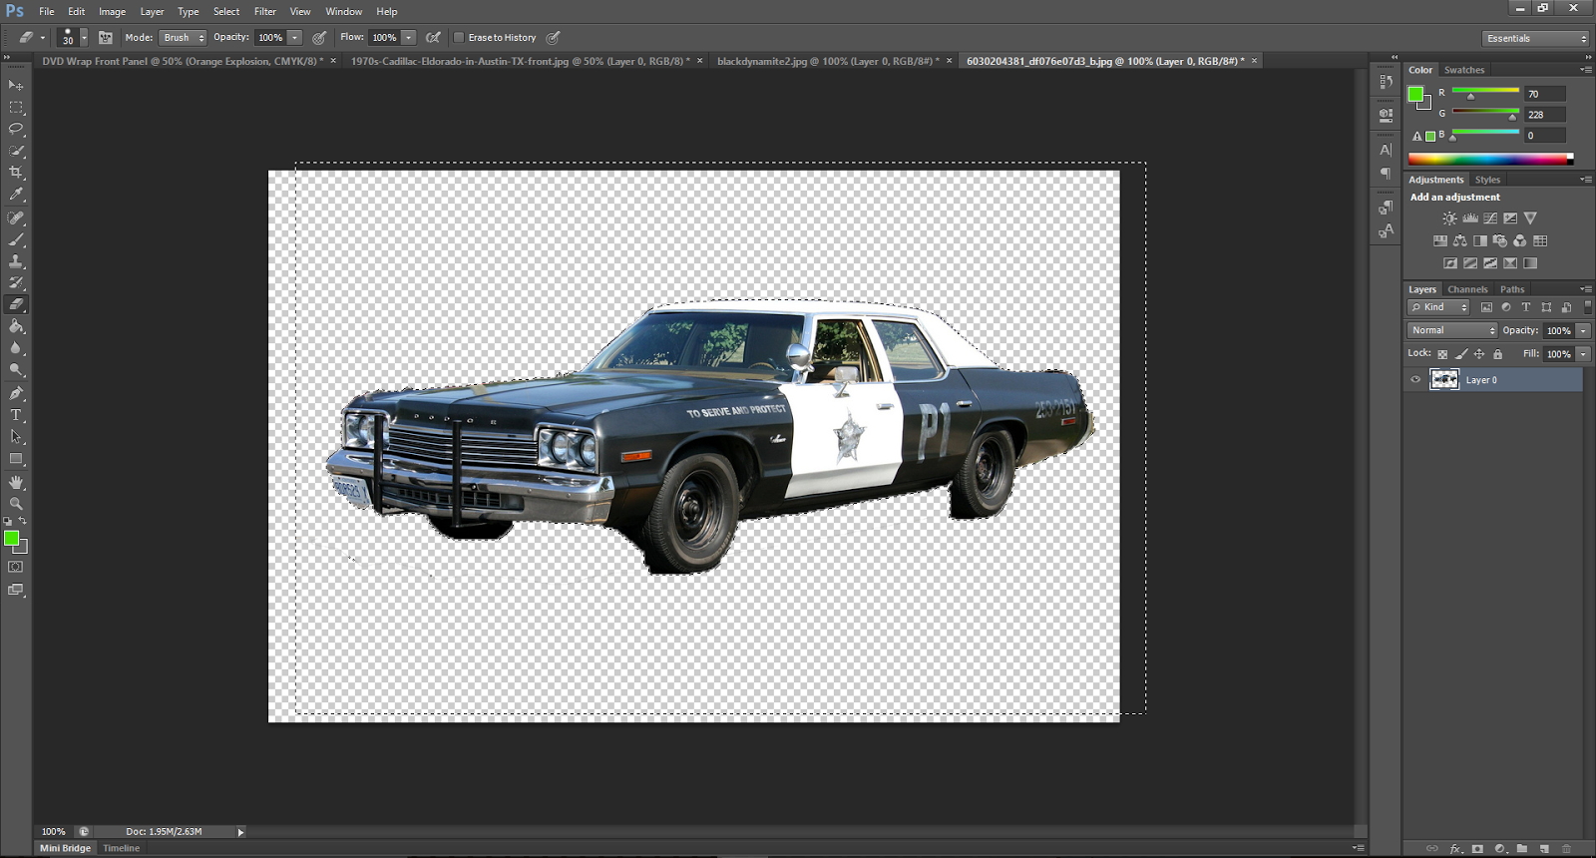Viewport: 1596px width, 858px height.
Task: Pick a color from the spectrum ramp
Action: pyautogui.click(x=1490, y=159)
